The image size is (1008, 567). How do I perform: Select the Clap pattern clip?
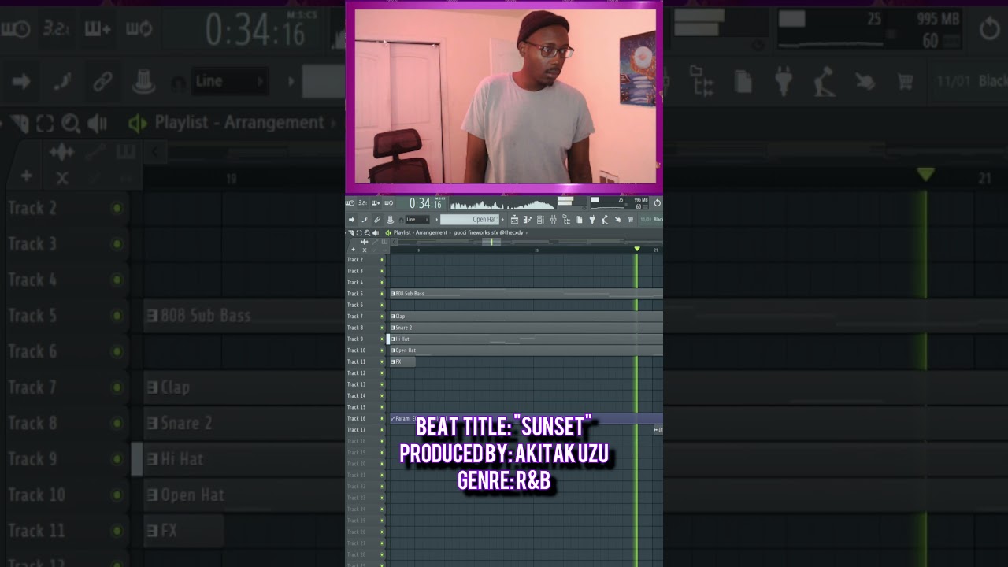point(526,317)
